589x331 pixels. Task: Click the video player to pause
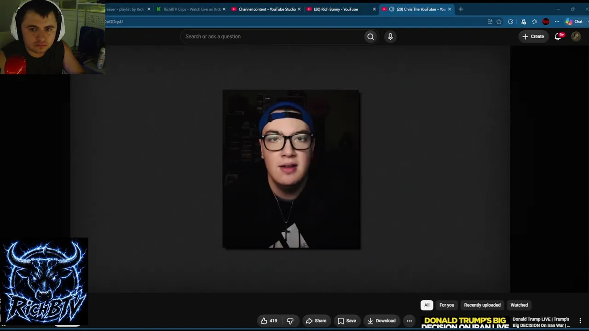click(x=291, y=169)
